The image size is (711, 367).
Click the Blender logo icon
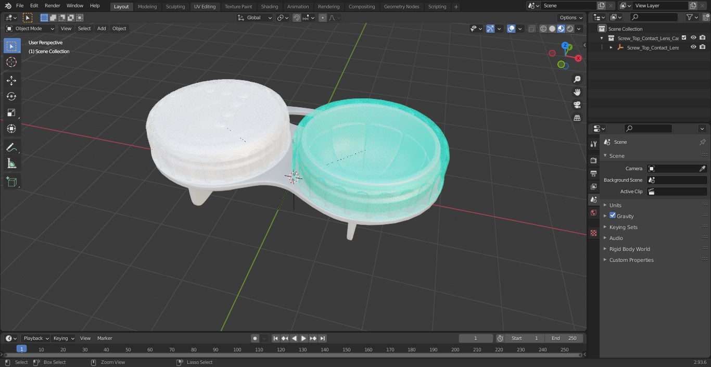pyautogui.click(x=8, y=6)
